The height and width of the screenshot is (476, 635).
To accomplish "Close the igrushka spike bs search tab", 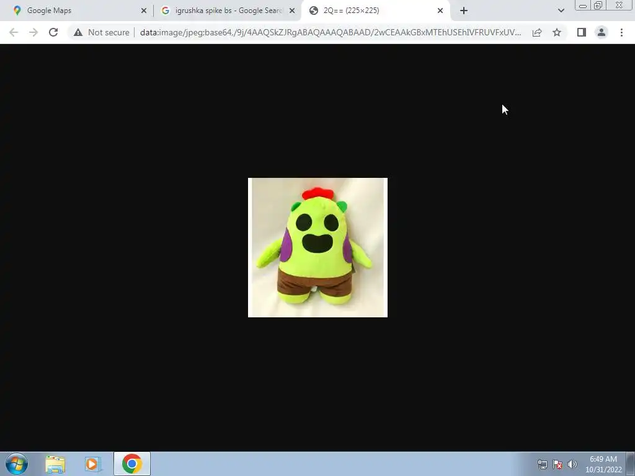I will [292, 11].
